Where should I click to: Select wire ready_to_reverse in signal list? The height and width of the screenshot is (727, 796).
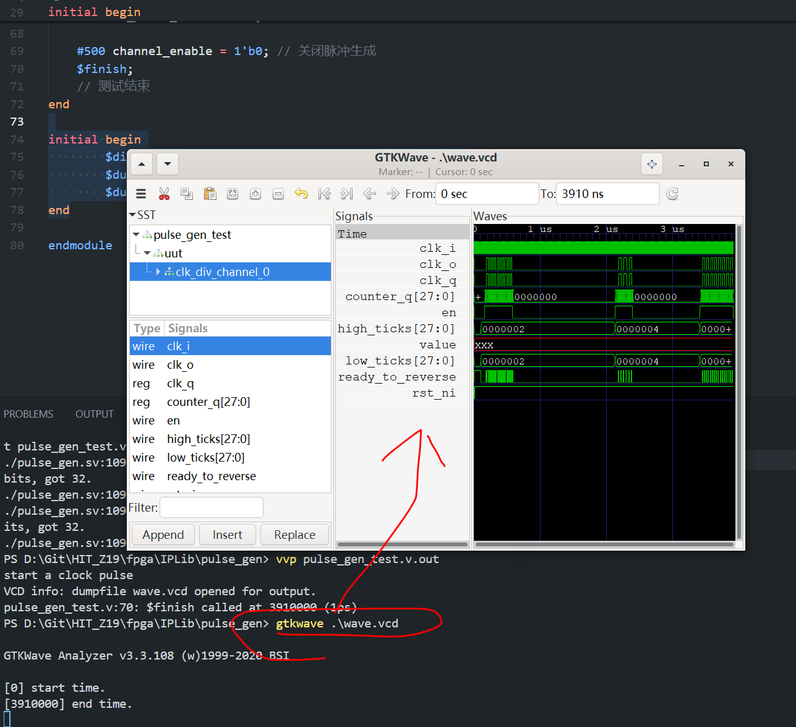coord(230,476)
